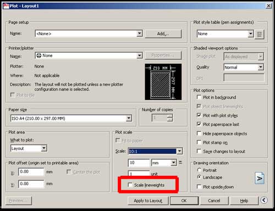Screen dimensions: 275x211
Task: Select Portrait drawing orientation
Action: tap(199, 170)
